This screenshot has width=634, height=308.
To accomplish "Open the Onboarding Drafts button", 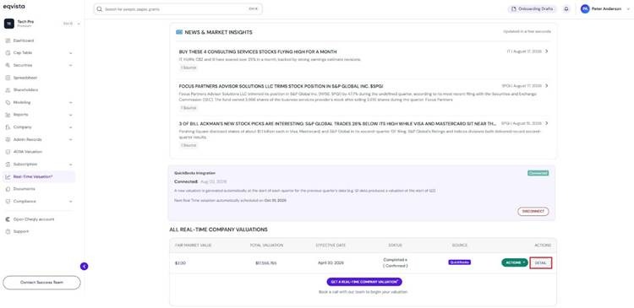I will point(532,9).
